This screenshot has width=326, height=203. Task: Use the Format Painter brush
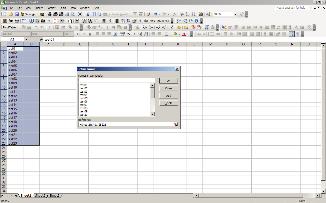pos(148,14)
